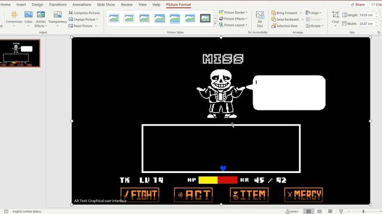
Task: Click English (United States) language indicator
Action: pos(27,212)
